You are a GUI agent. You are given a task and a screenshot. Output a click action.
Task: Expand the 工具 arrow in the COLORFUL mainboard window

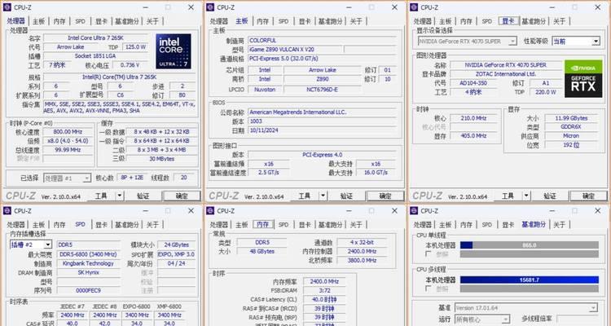click(323, 196)
